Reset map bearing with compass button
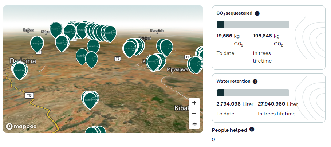The width and height of the screenshot is (331, 147). pos(194,124)
